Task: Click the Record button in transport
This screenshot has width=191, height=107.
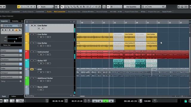Action: 111,101
